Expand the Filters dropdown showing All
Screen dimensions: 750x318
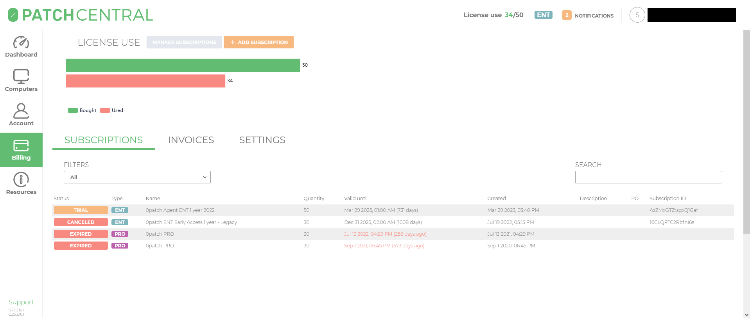tap(137, 177)
